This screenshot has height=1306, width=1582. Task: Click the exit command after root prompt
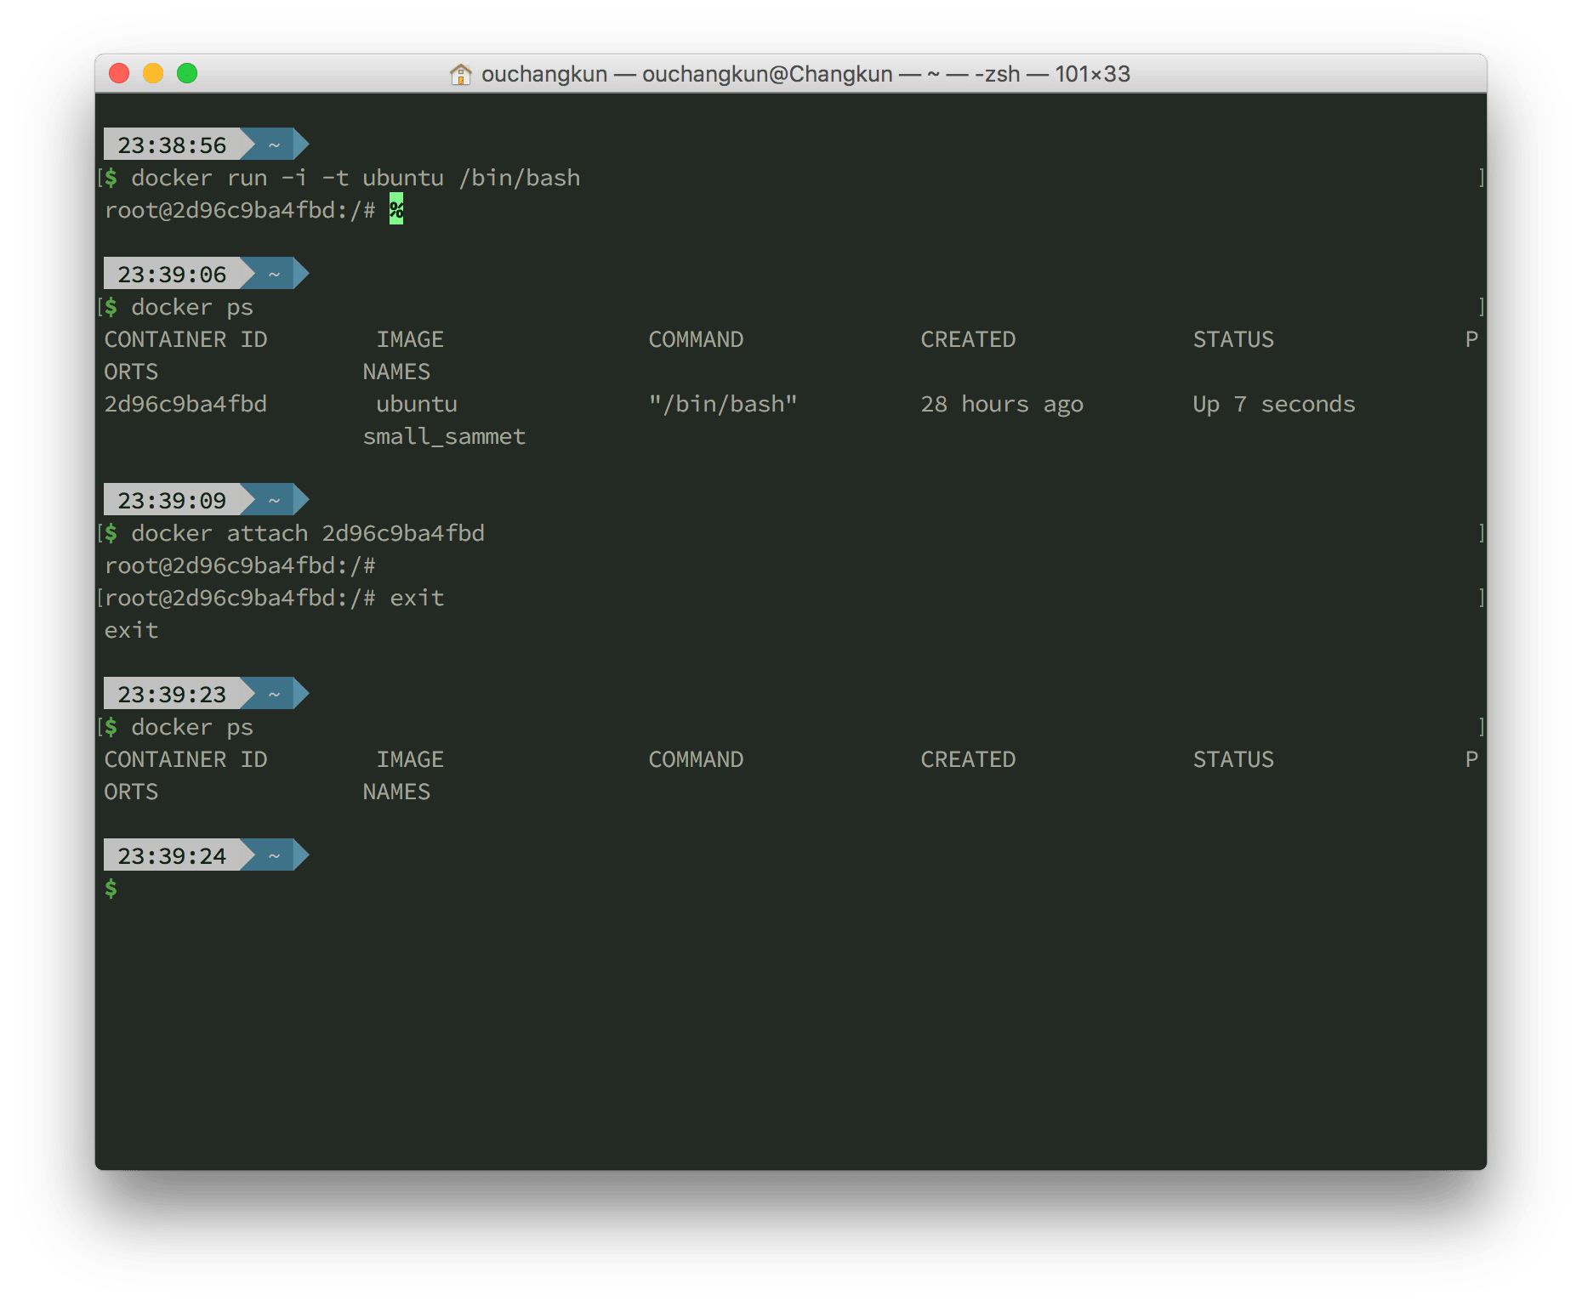point(417,598)
